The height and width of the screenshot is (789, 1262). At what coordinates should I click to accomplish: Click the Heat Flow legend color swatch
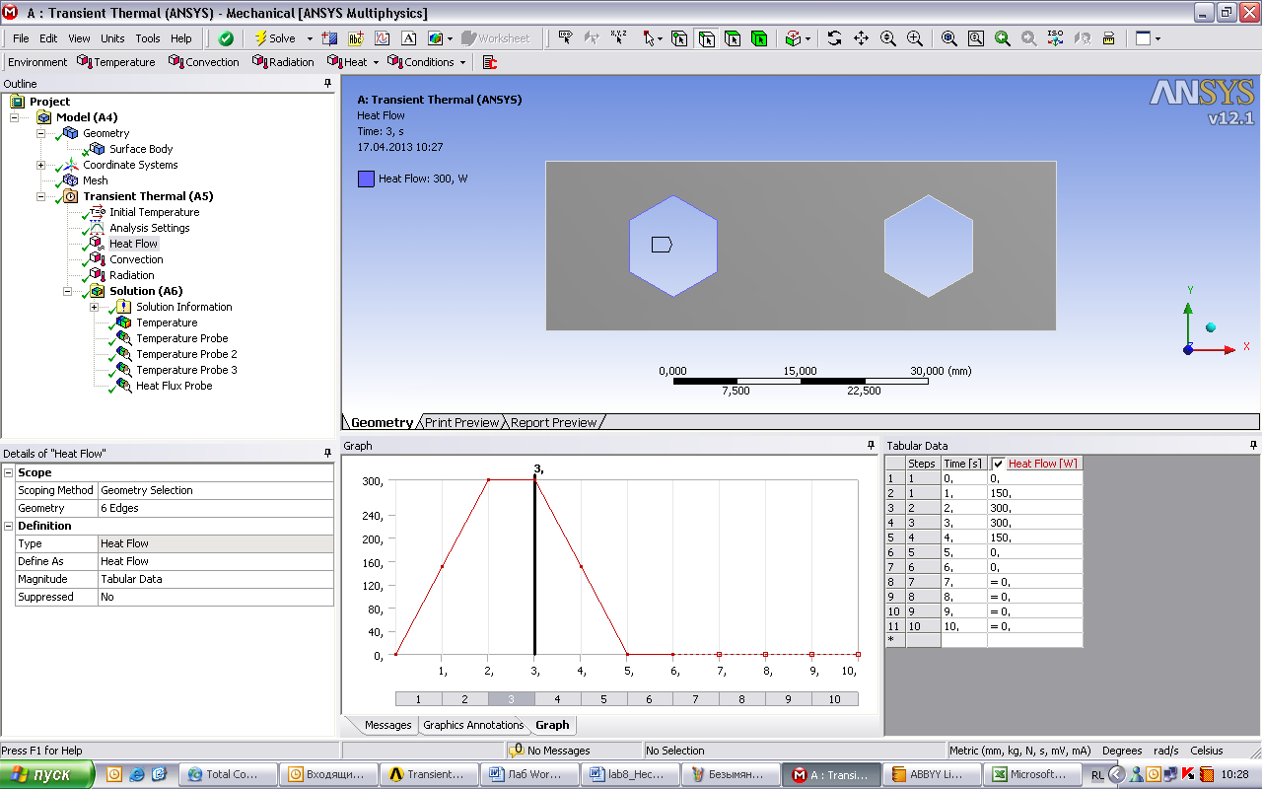tap(366, 179)
